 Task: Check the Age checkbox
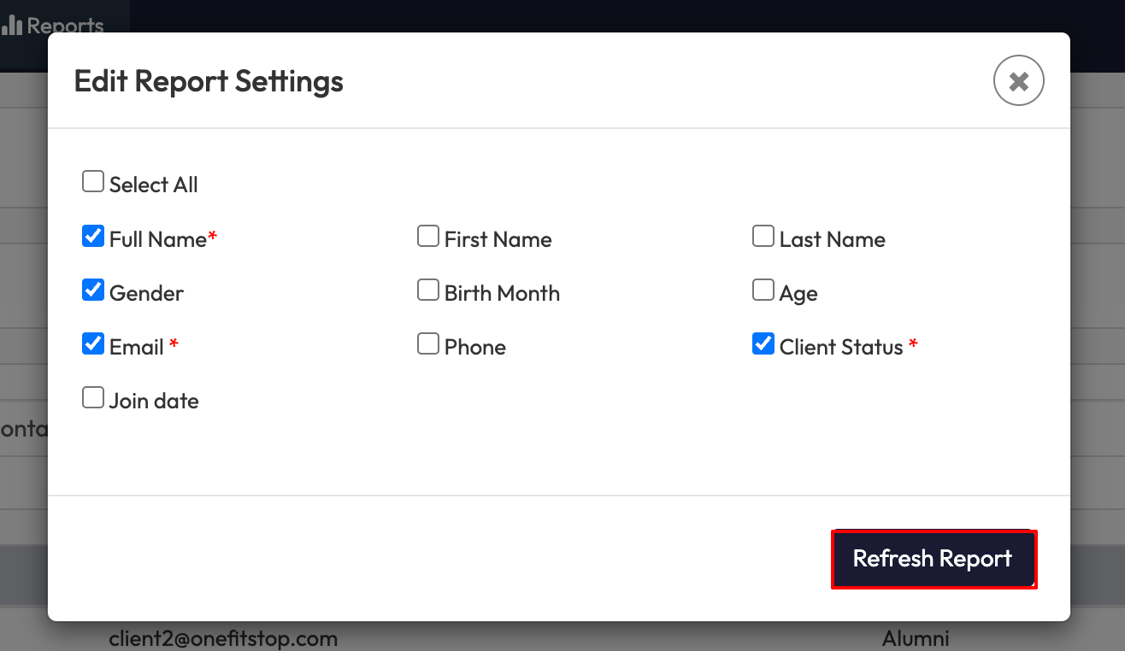pyautogui.click(x=763, y=290)
